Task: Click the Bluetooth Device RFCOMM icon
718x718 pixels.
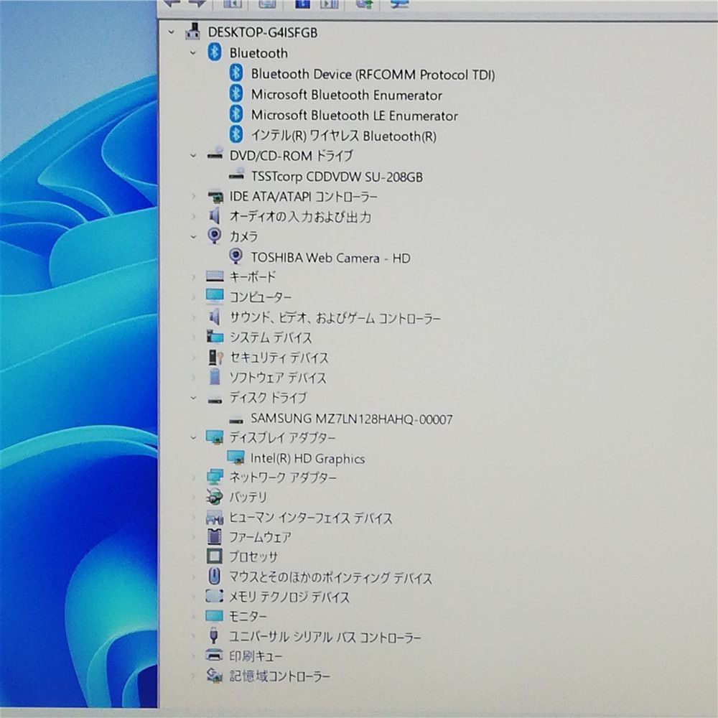Action: 236,73
